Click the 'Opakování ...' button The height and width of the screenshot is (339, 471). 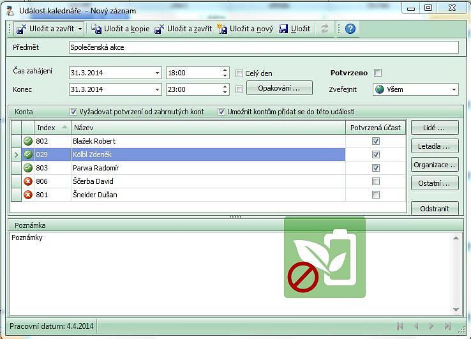(x=279, y=87)
